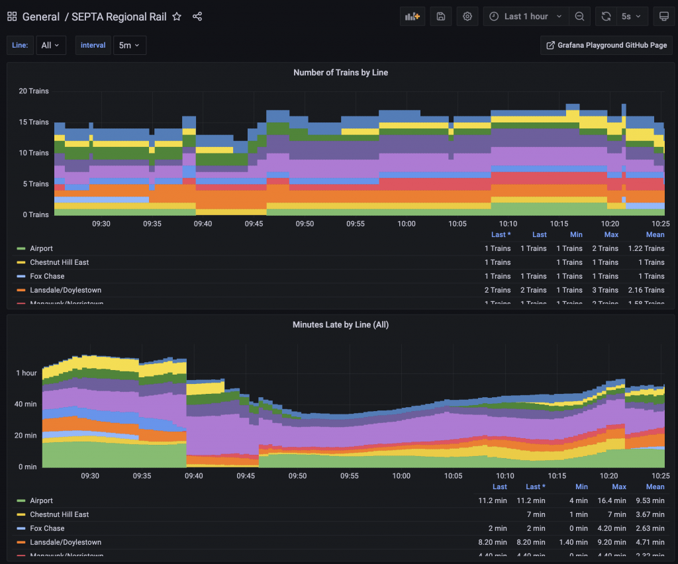Sort minutes late legend by Last * column
Image resolution: width=678 pixels, height=564 pixels.
(x=535, y=487)
